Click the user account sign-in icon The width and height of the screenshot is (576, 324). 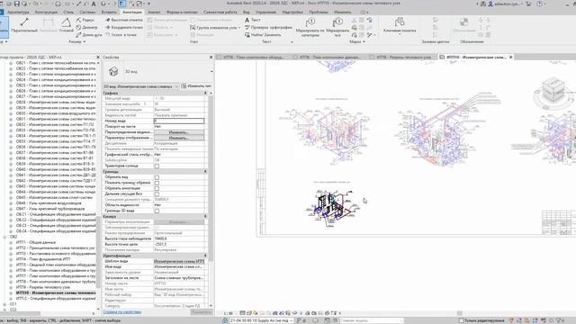[x=490, y=4]
